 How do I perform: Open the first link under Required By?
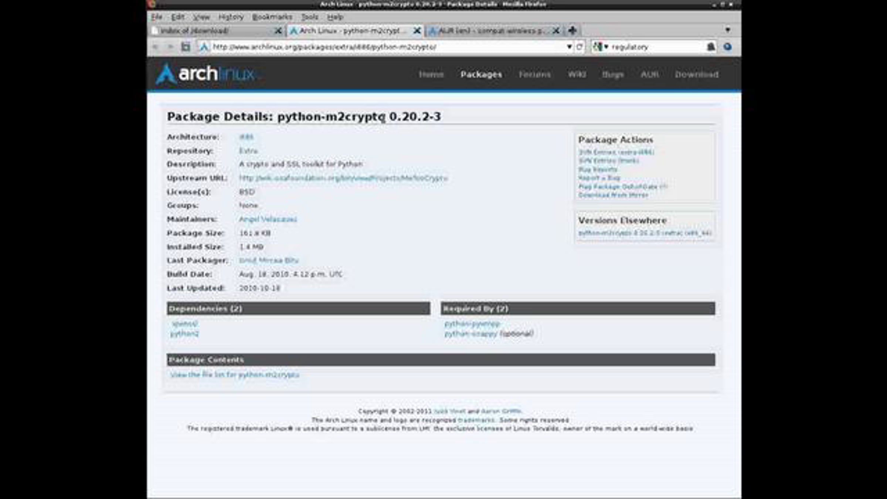click(x=472, y=324)
